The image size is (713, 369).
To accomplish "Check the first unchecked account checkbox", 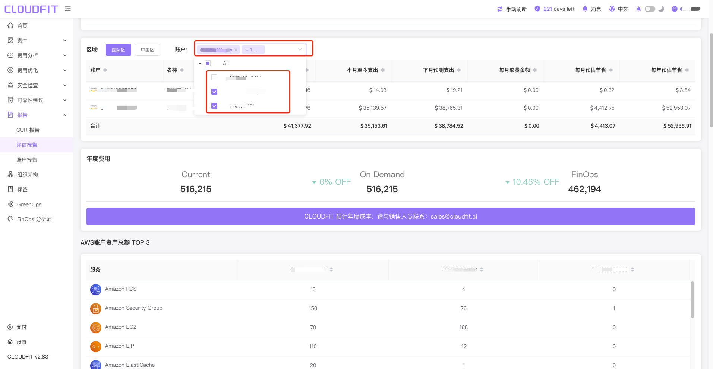I will [214, 77].
